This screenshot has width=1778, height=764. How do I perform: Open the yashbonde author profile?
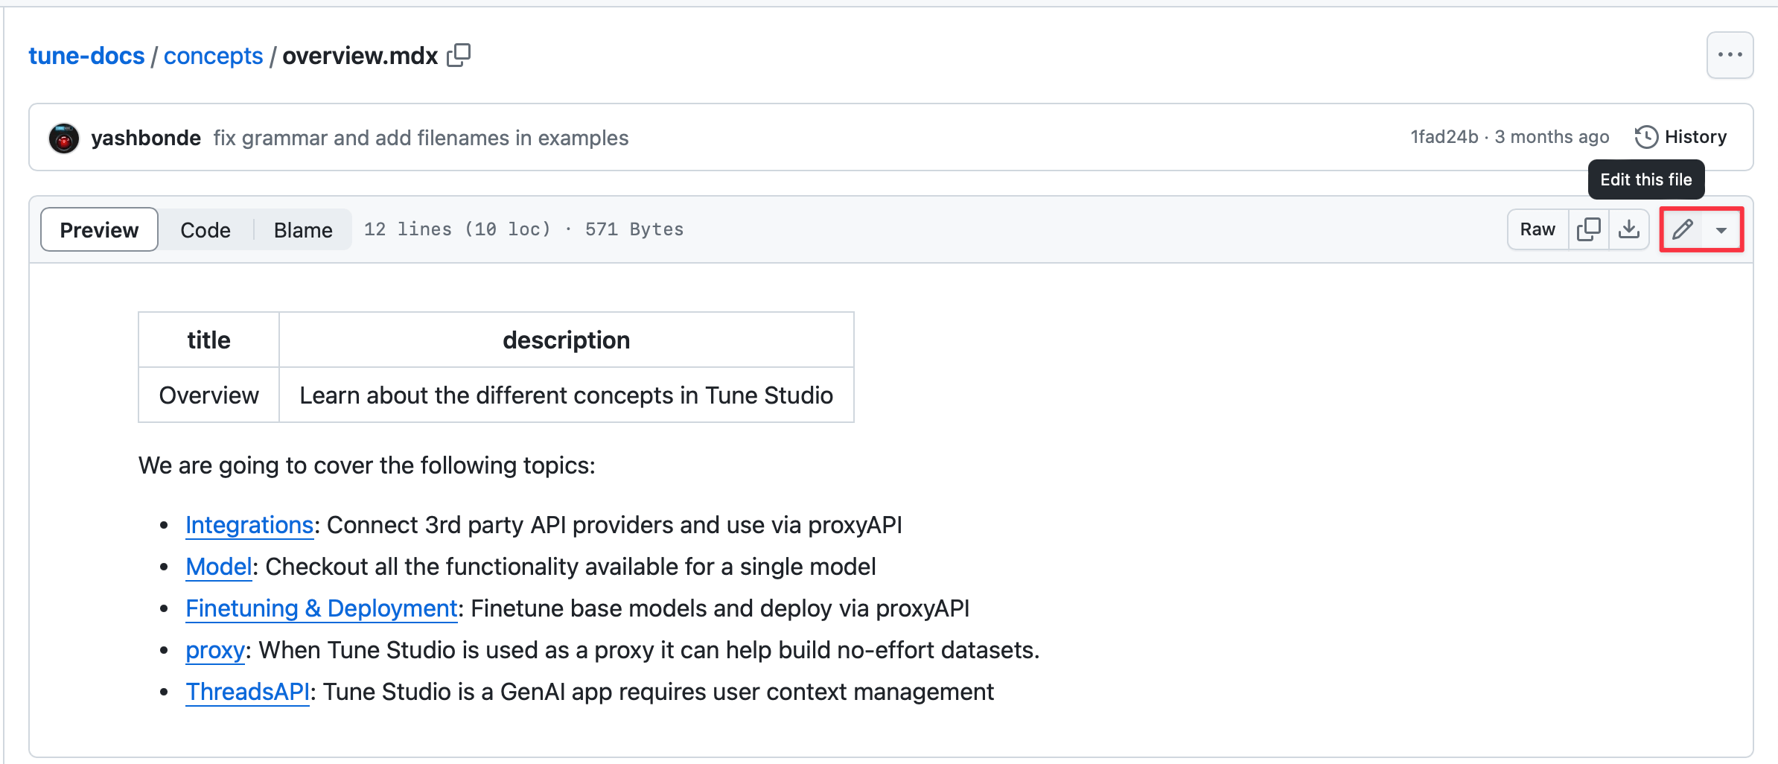pyautogui.click(x=146, y=138)
